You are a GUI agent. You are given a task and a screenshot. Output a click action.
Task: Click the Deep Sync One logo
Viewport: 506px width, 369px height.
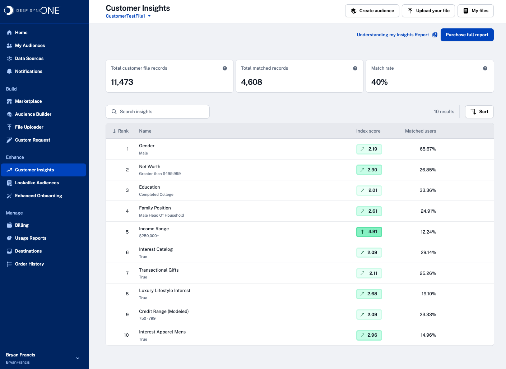(32, 10)
